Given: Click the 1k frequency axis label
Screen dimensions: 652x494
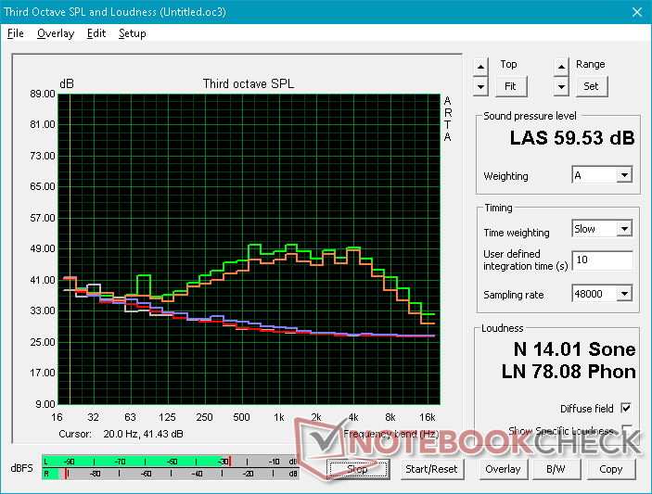Looking at the screenshot, I should 278,417.
